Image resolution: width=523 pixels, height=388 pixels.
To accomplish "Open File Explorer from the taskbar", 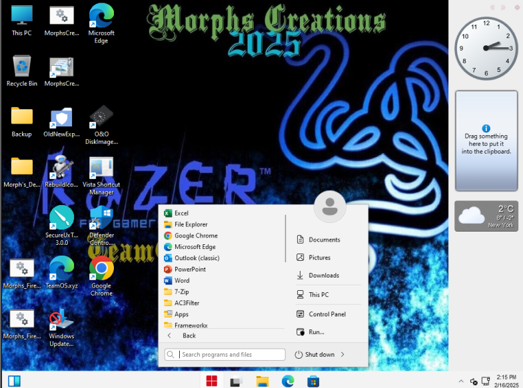I will coord(262,381).
